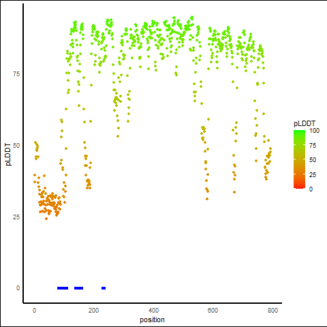The width and height of the screenshot is (327, 327).
Task: Click the x-axis tick label 800
Action: tap(272, 311)
